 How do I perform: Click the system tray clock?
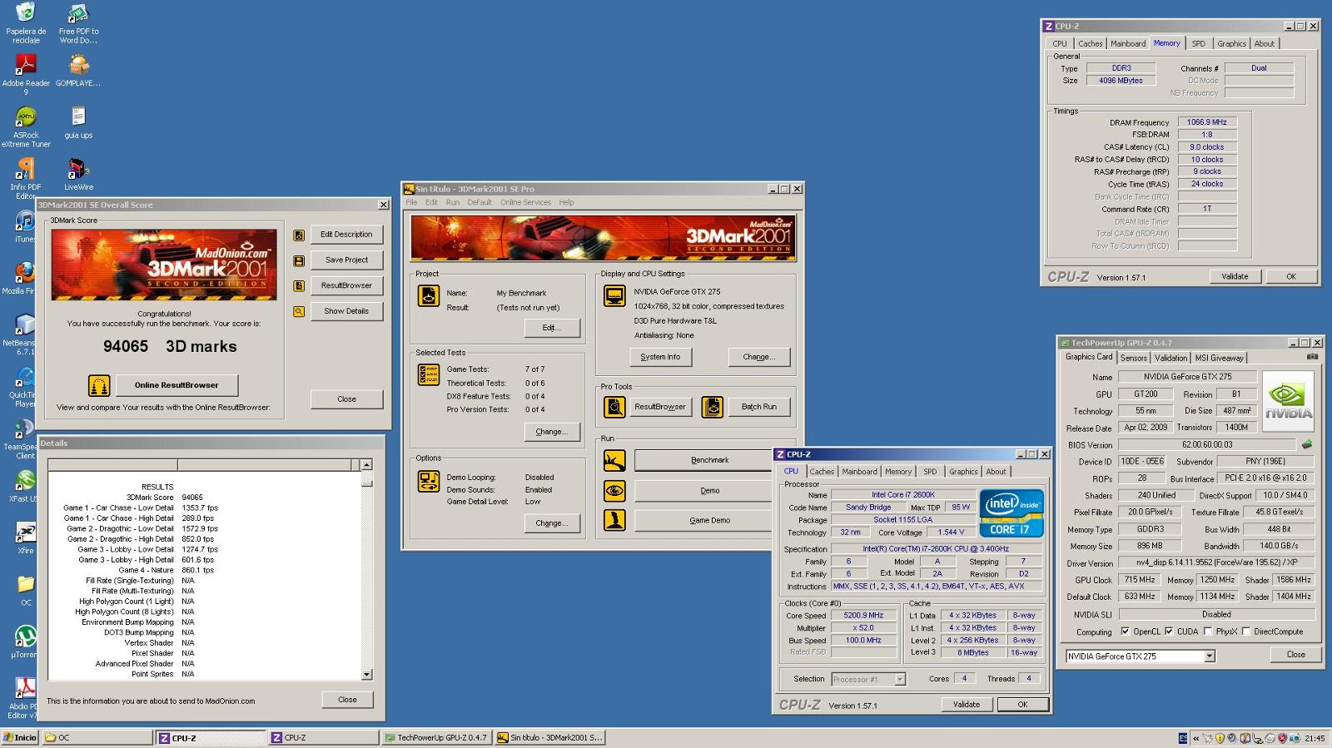pos(1315,738)
